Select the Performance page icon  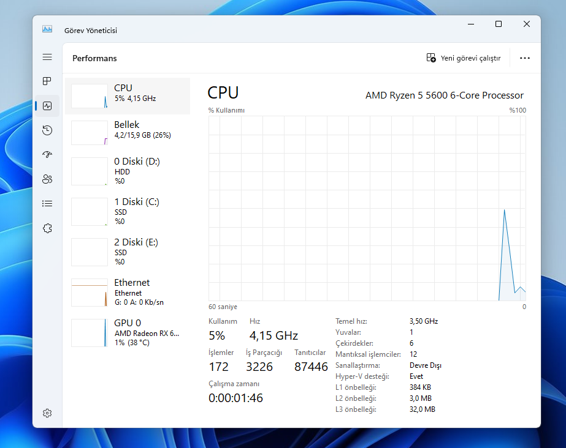[47, 106]
